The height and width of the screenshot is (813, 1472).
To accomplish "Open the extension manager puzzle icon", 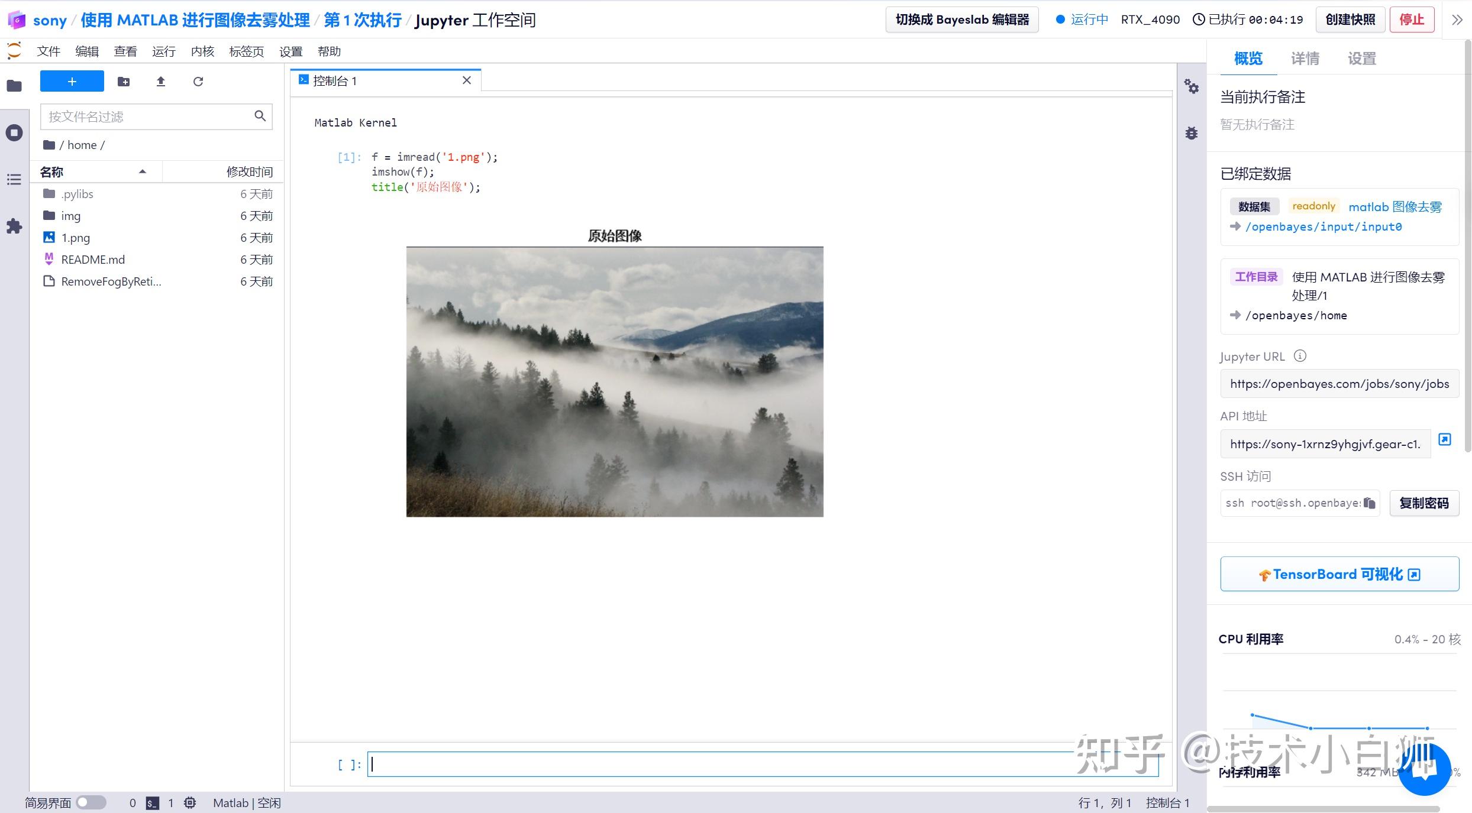I will coord(14,226).
